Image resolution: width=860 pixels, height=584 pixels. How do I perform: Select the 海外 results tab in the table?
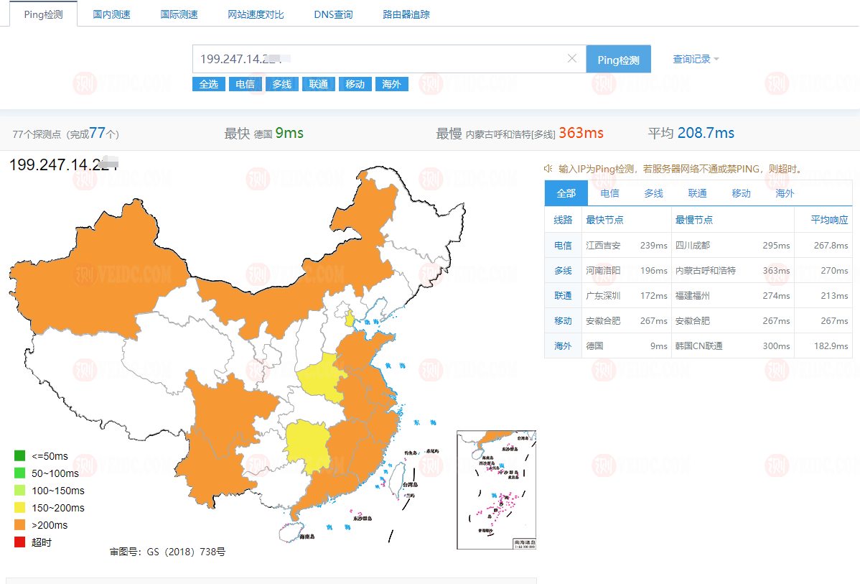point(783,193)
